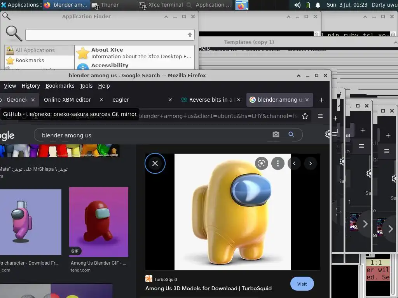Select the About Xfce entry
This screenshot has width=398, height=298.
click(134, 53)
